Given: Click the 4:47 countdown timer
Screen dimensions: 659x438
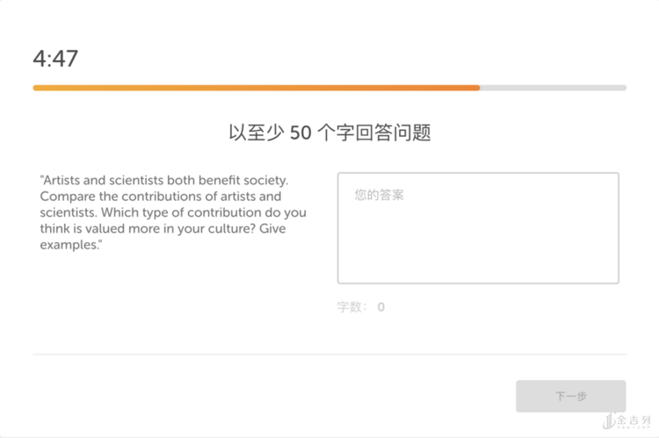Looking at the screenshot, I should pyautogui.click(x=55, y=59).
